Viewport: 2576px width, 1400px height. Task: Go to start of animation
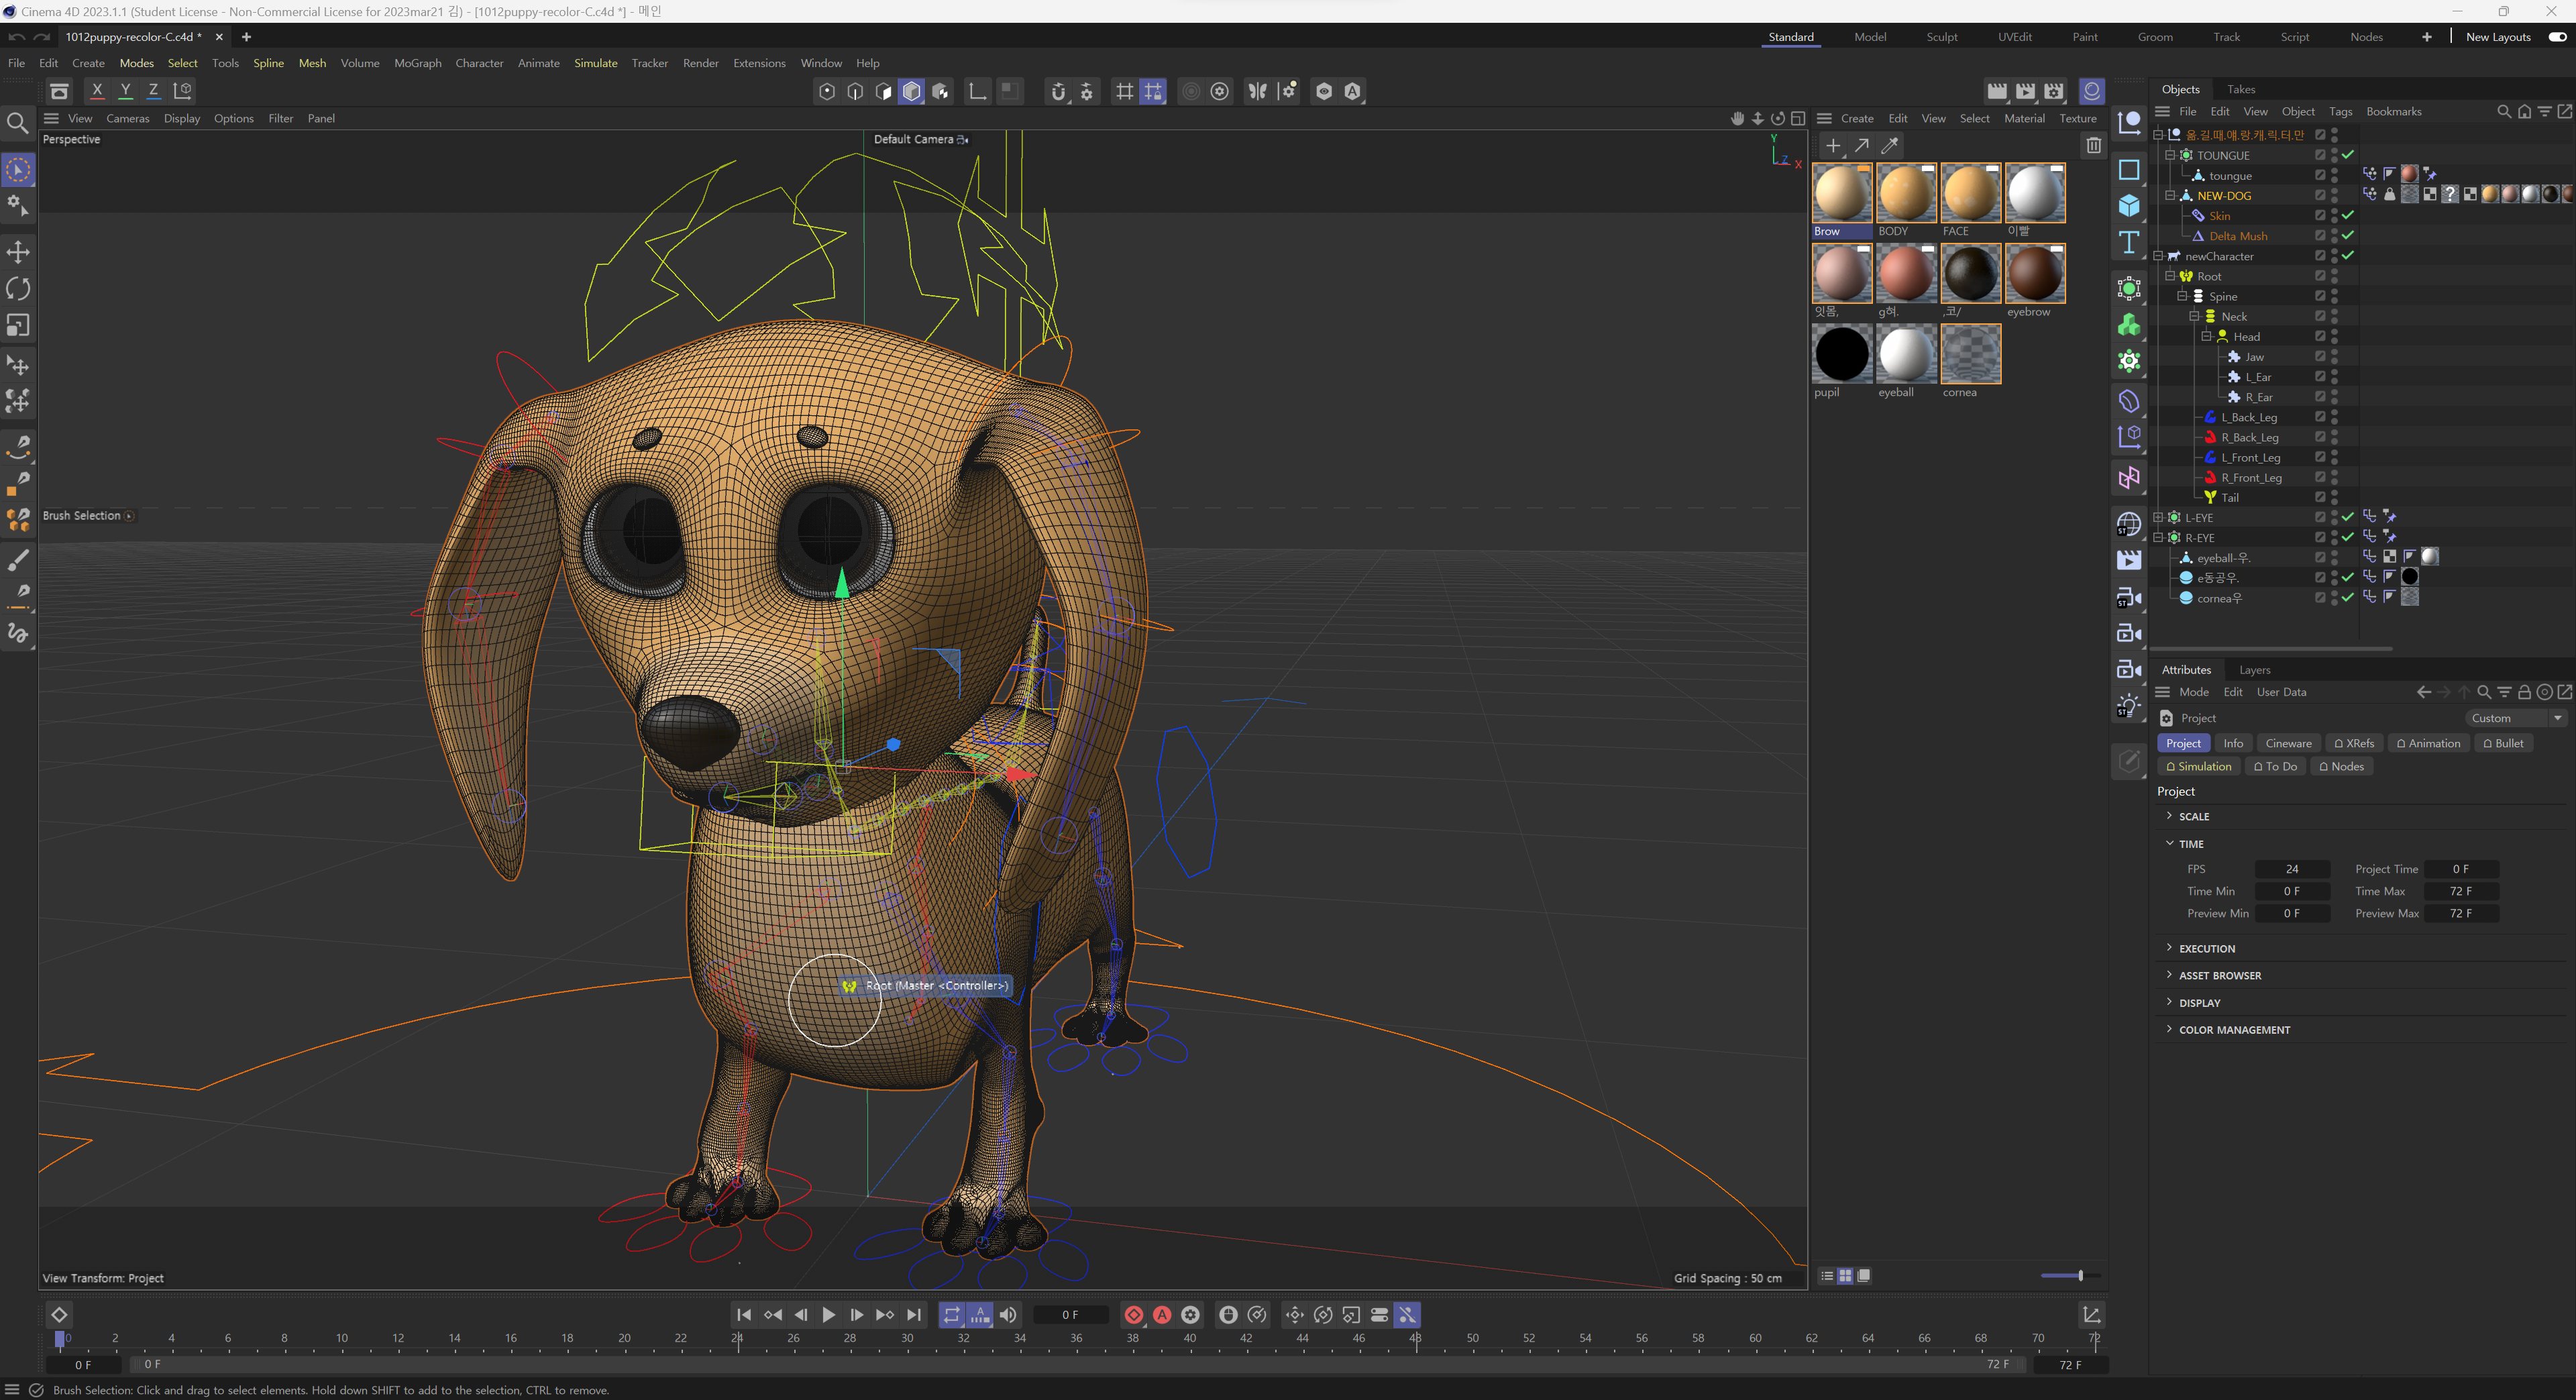coord(743,1315)
